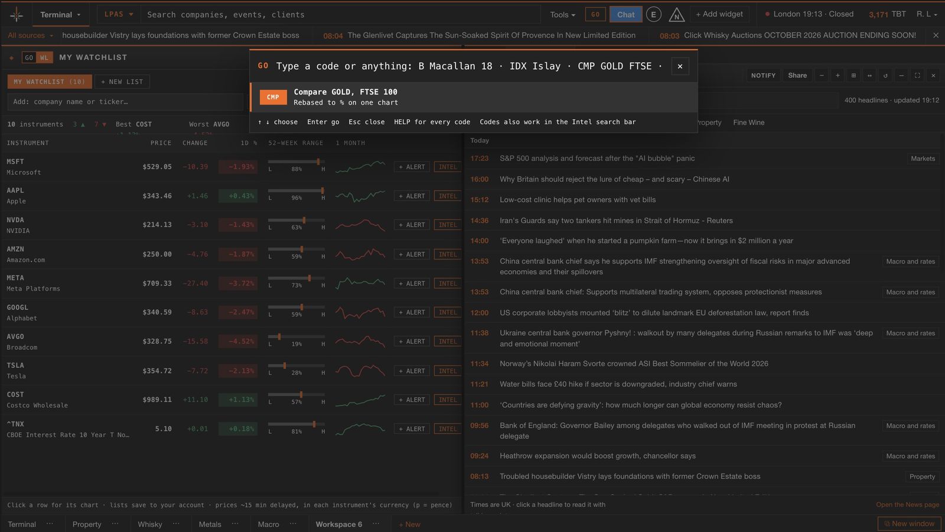Focus the Add company name or ticker field
Viewport: 945px width, 532px height.
pyautogui.click(x=125, y=102)
